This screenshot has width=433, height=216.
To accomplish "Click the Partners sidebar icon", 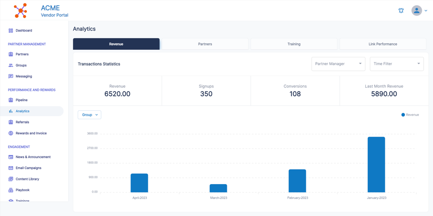I will tap(11, 54).
